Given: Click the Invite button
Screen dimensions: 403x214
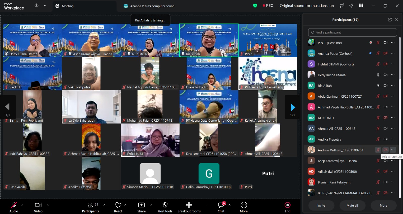Looking at the screenshot, I should tap(321, 205).
